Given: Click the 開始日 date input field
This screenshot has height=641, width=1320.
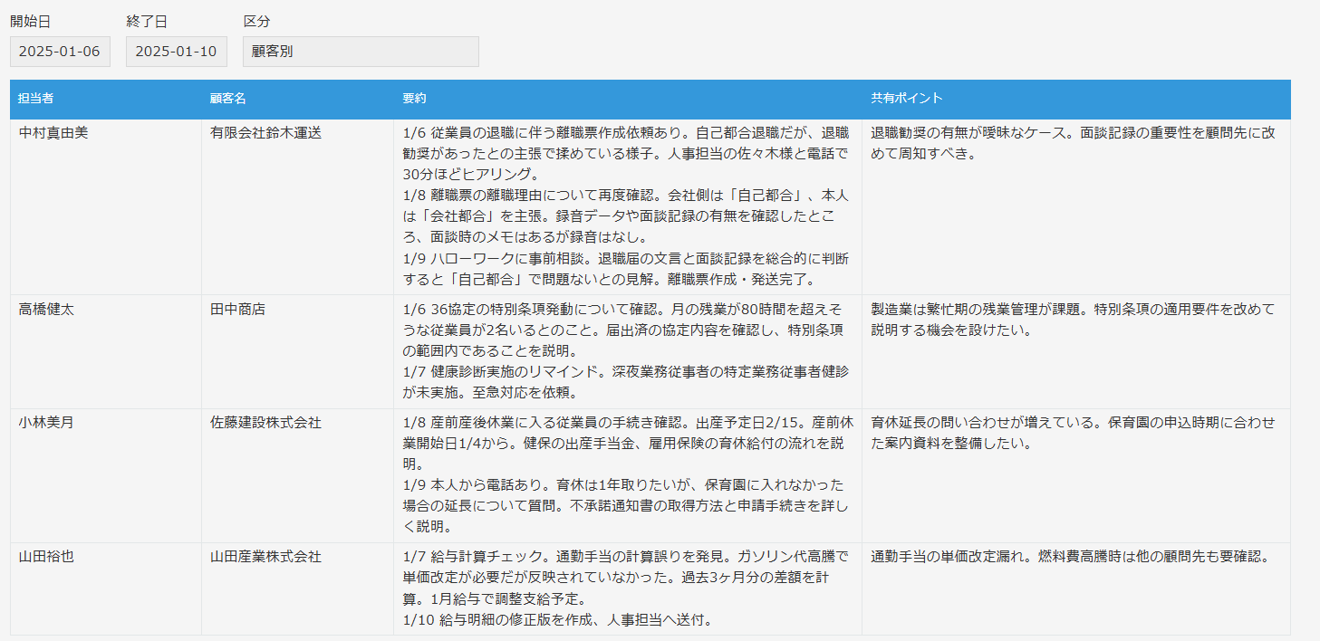Looking at the screenshot, I should (x=59, y=51).
